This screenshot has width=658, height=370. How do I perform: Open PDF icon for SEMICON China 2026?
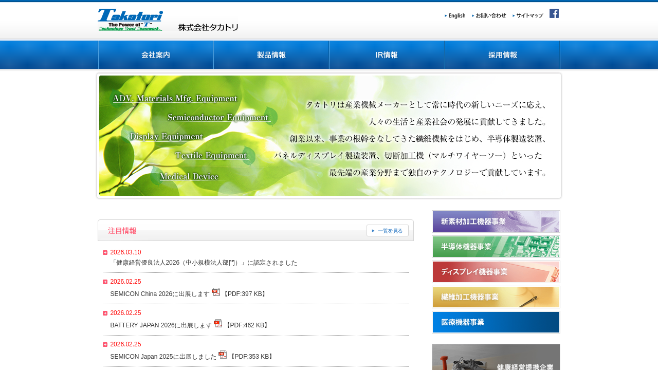pyautogui.click(x=216, y=292)
